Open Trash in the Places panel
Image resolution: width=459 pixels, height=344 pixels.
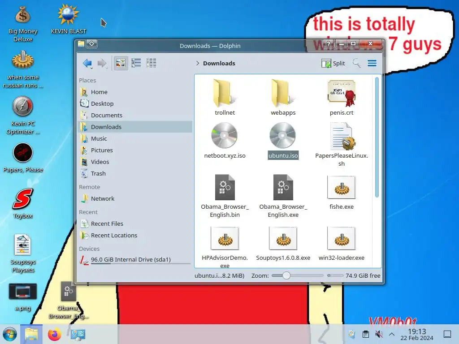tap(135, 173)
